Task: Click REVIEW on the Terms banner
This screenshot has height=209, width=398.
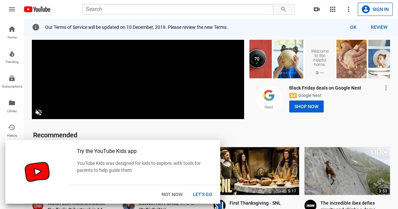Action: click(379, 27)
